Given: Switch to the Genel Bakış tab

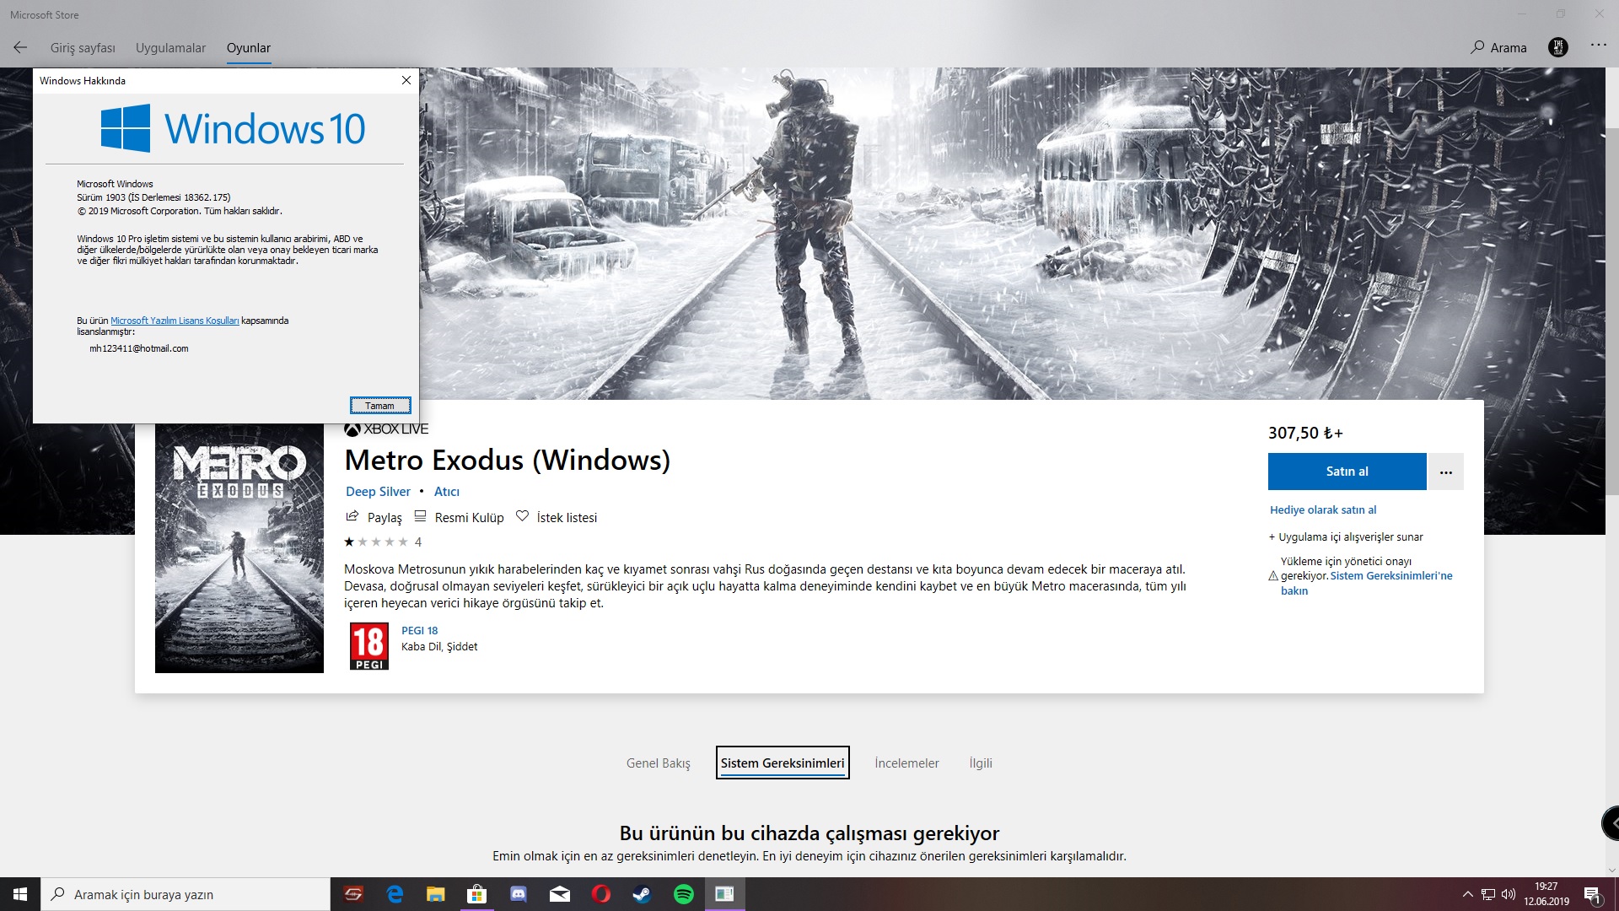Looking at the screenshot, I should click(659, 763).
